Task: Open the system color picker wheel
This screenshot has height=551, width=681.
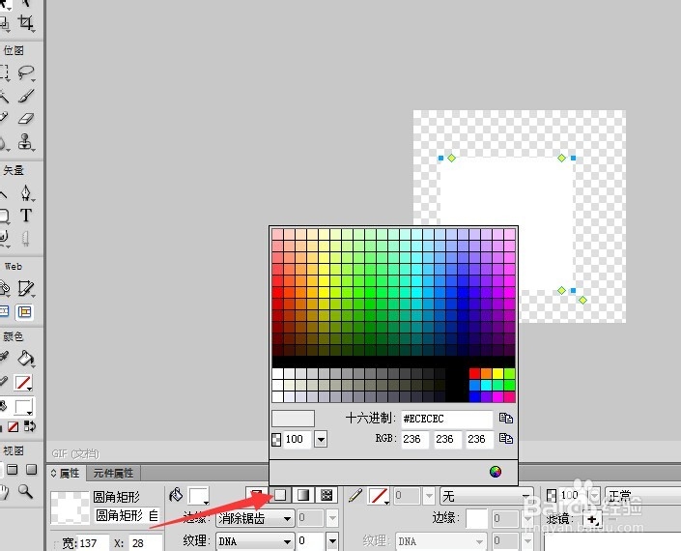Action: [496, 472]
